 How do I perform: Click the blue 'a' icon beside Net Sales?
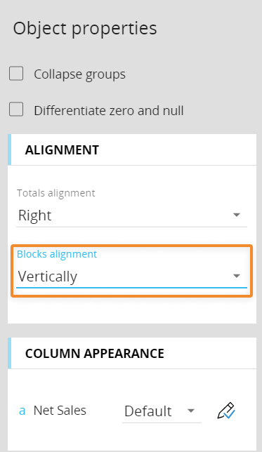coord(22,411)
